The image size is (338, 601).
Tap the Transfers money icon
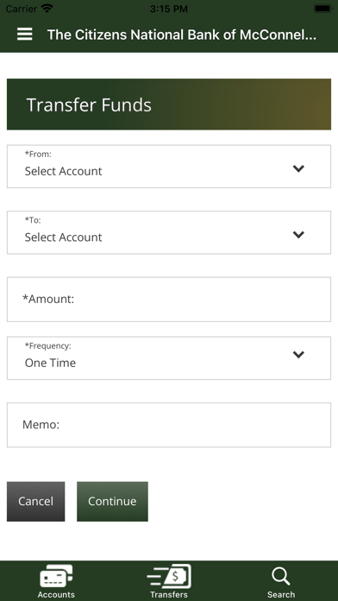(x=169, y=577)
